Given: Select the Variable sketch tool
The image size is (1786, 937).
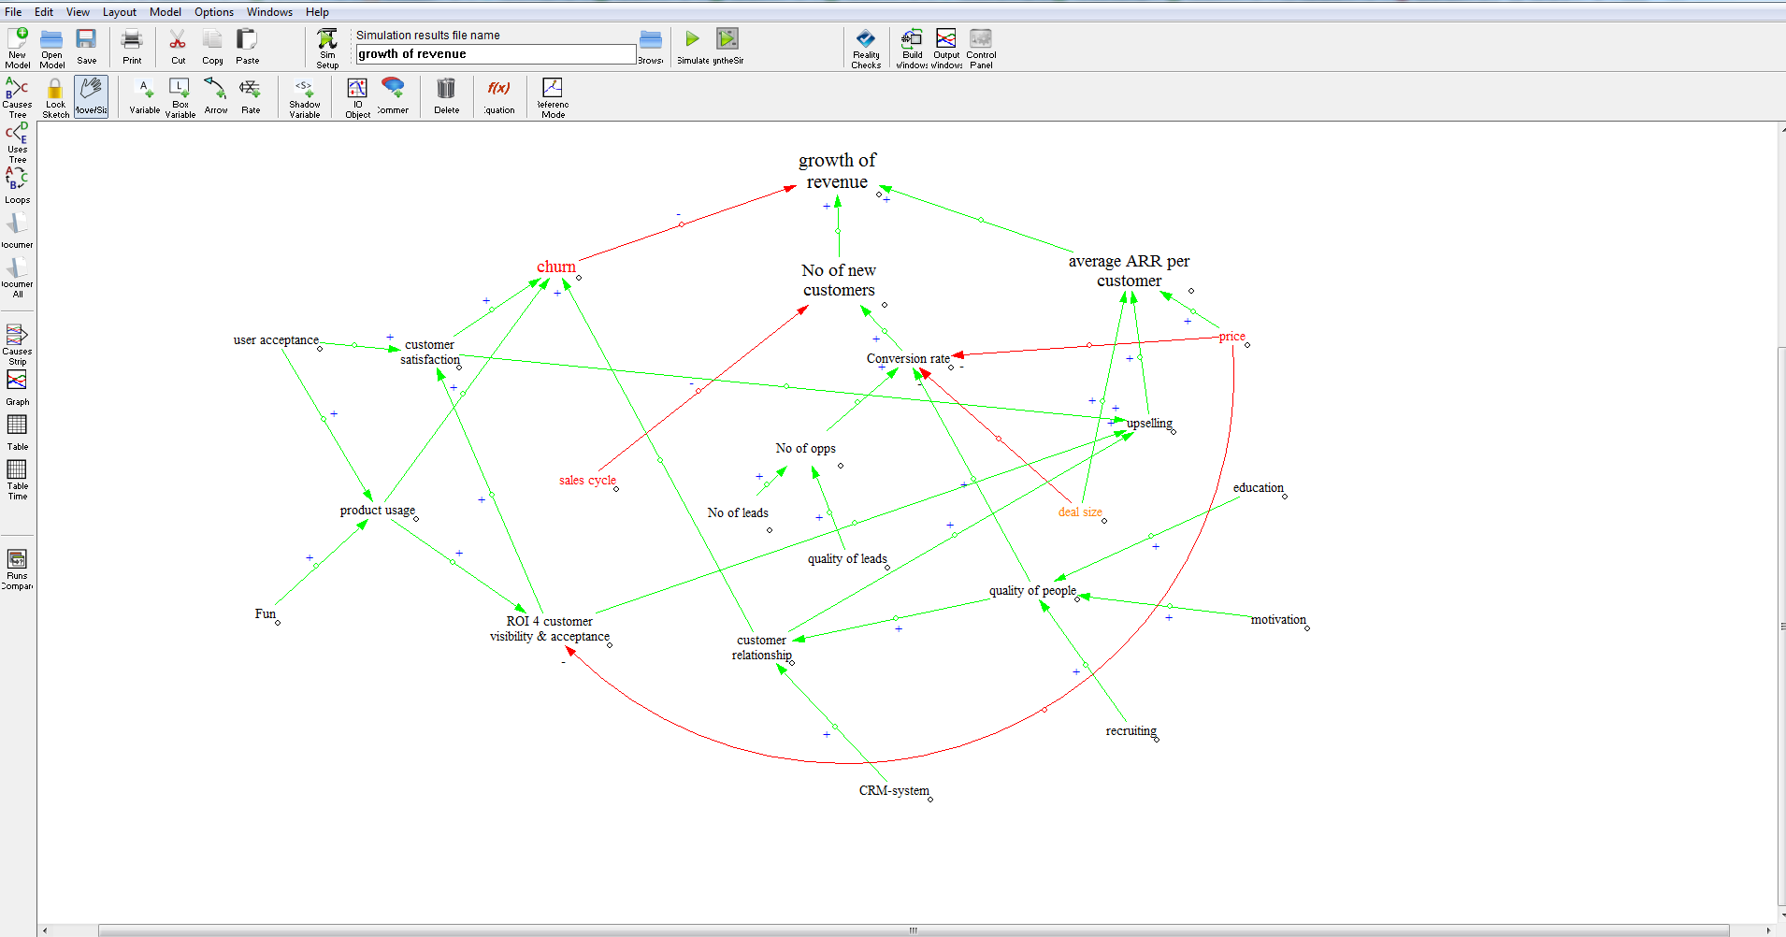Looking at the screenshot, I should (x=144, y=97).
